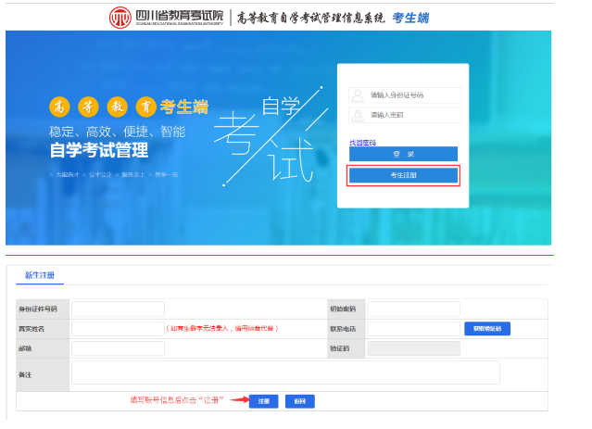This screenshot has height=429, width=592.
Task: Click the 返回 button
Action: pyautogui.click(x=300, y=401)
